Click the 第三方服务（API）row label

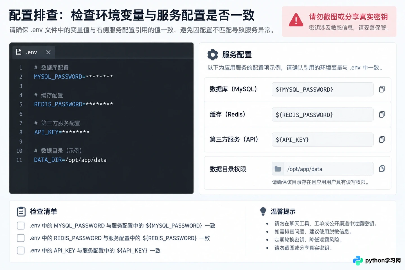[x=234, y=139]
